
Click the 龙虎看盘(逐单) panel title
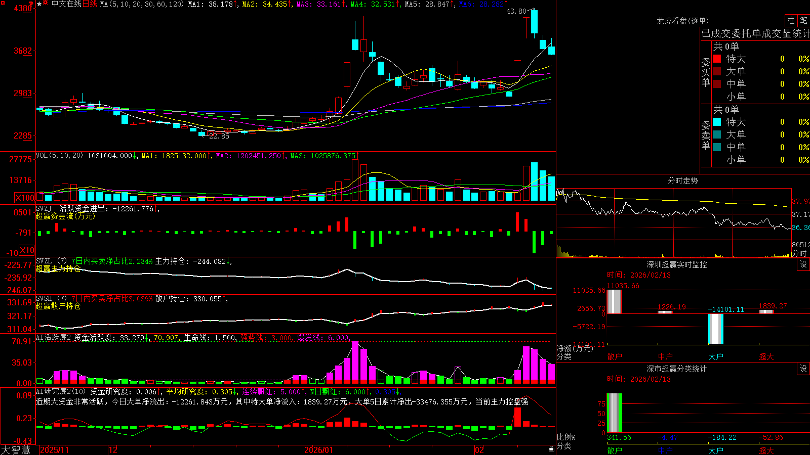[x=682, y=21]
